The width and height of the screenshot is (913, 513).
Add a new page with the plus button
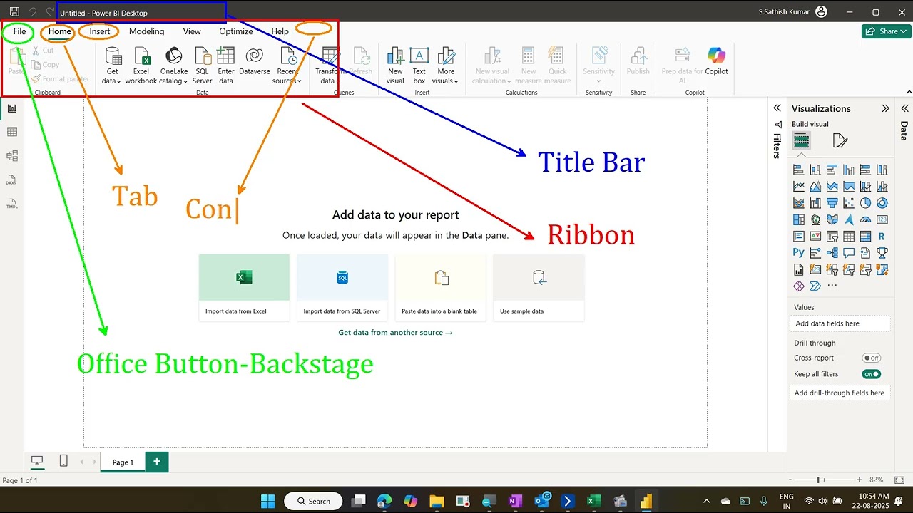pos(157,462)
